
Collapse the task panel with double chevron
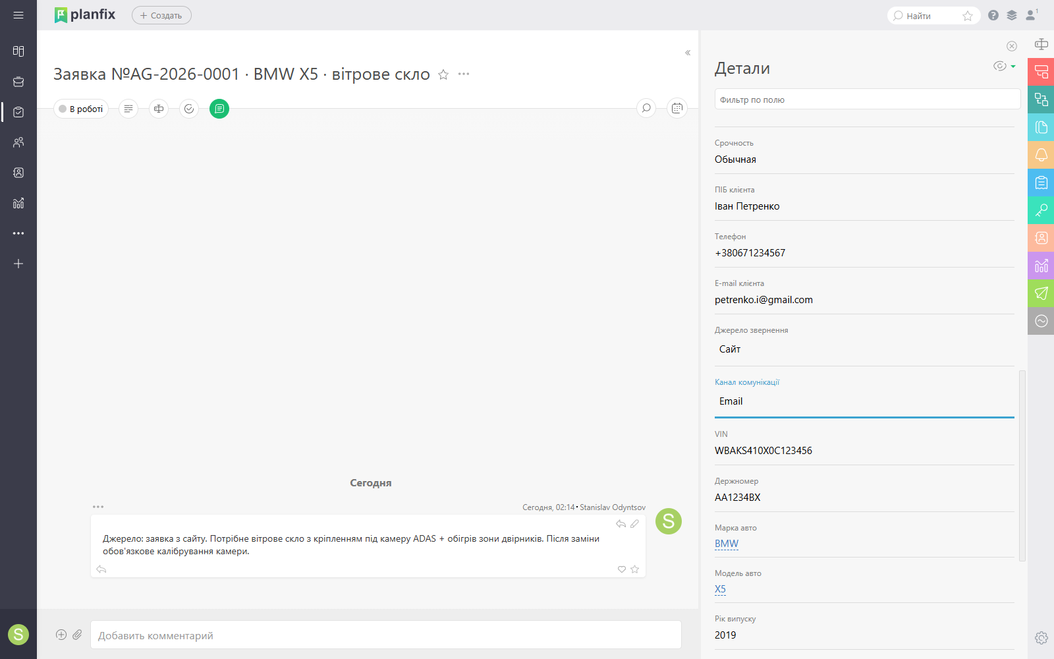point(688,53)
